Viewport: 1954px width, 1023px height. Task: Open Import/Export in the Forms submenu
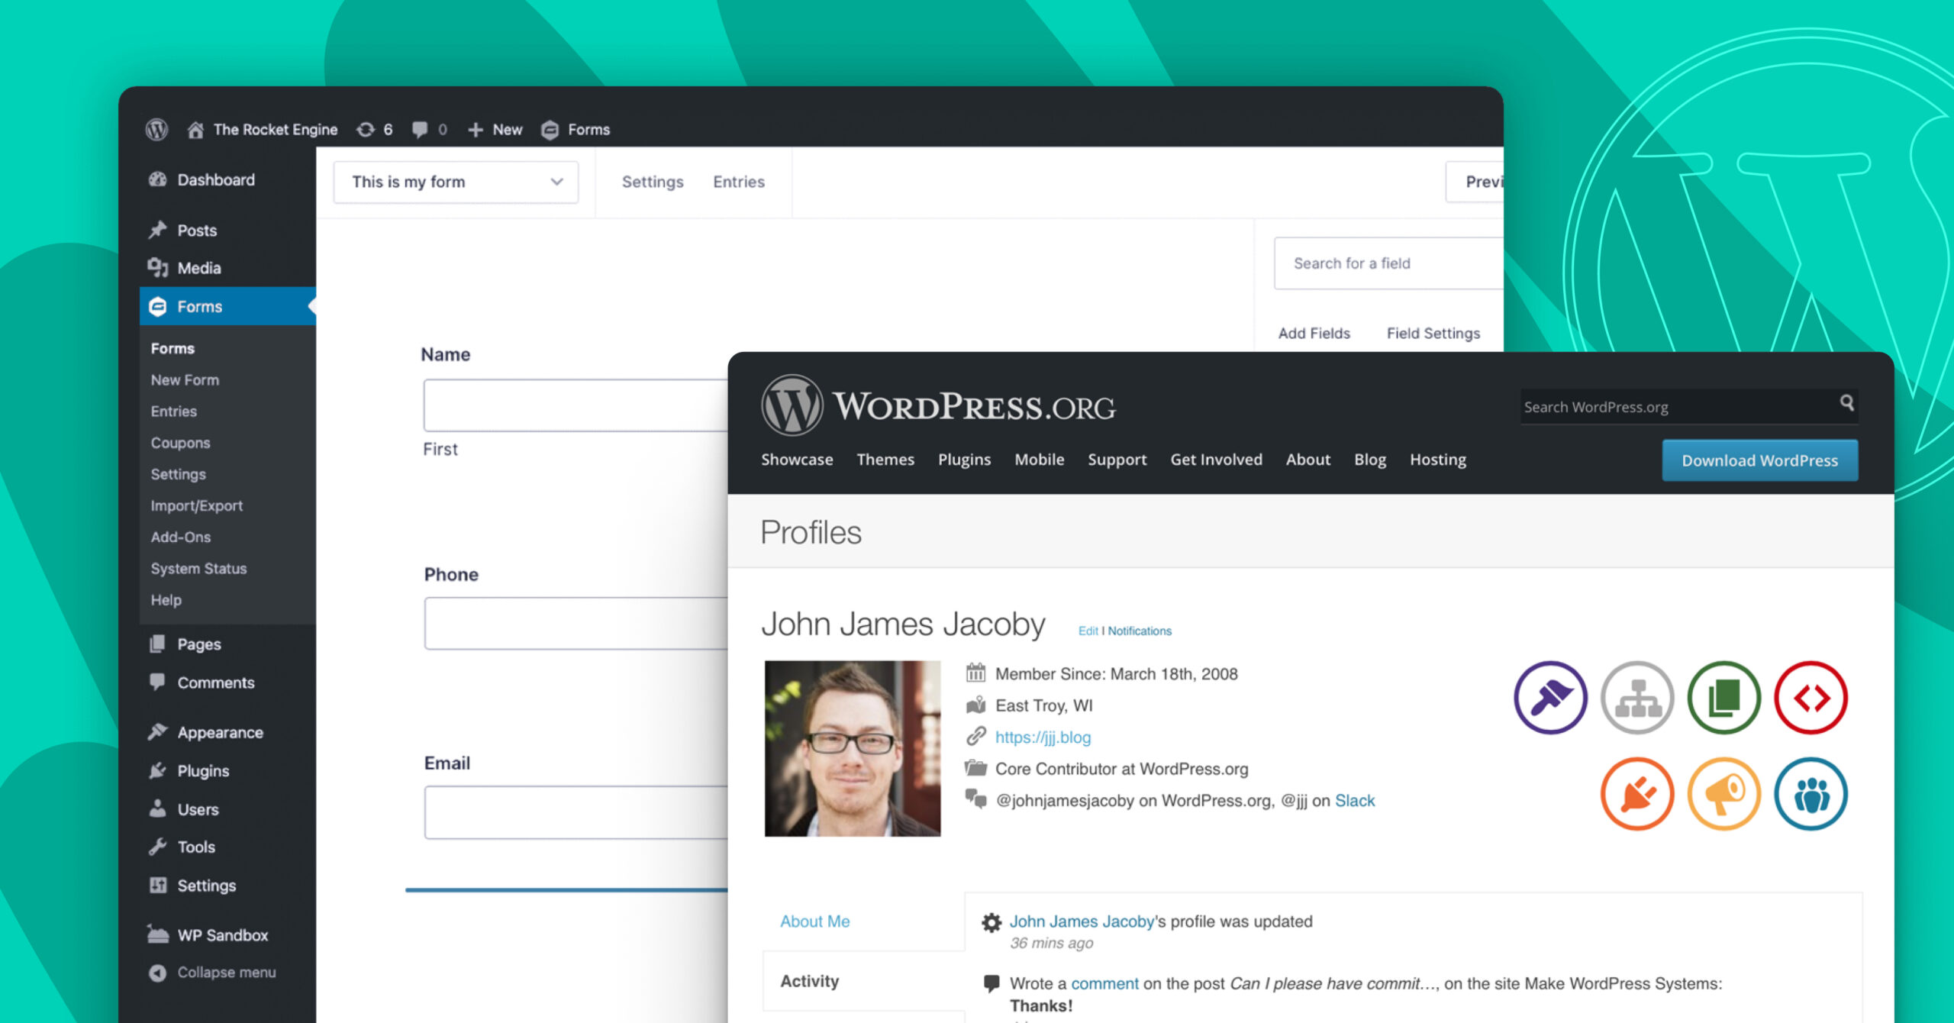196,505
